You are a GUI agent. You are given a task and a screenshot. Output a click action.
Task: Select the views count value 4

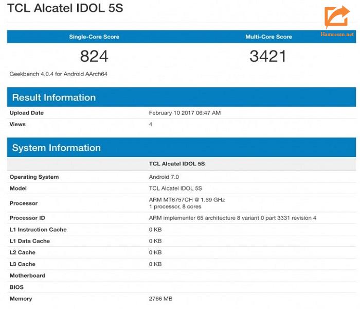[151, 125]
